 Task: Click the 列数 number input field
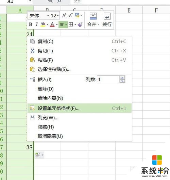[x=108, y=79]
